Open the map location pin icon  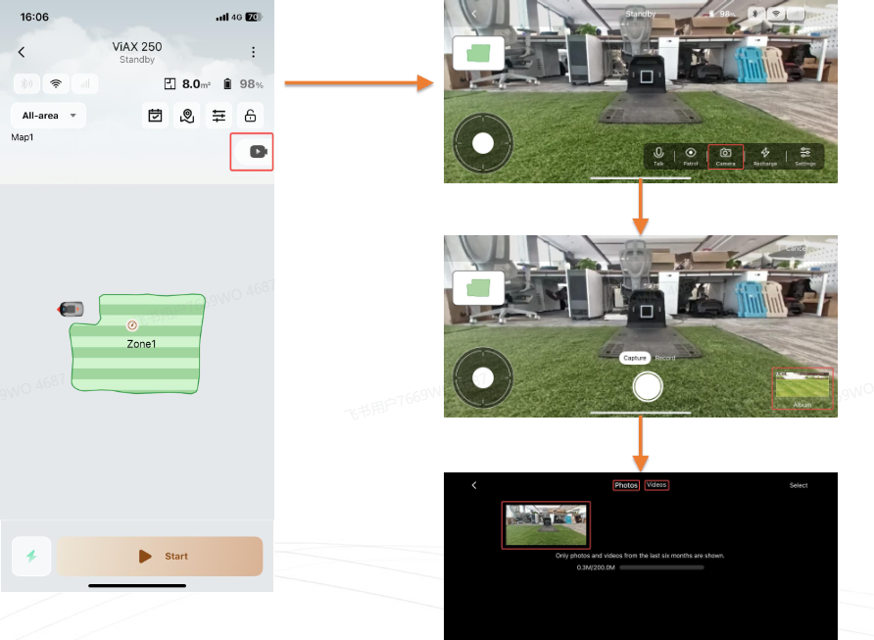tap(187, 116)
